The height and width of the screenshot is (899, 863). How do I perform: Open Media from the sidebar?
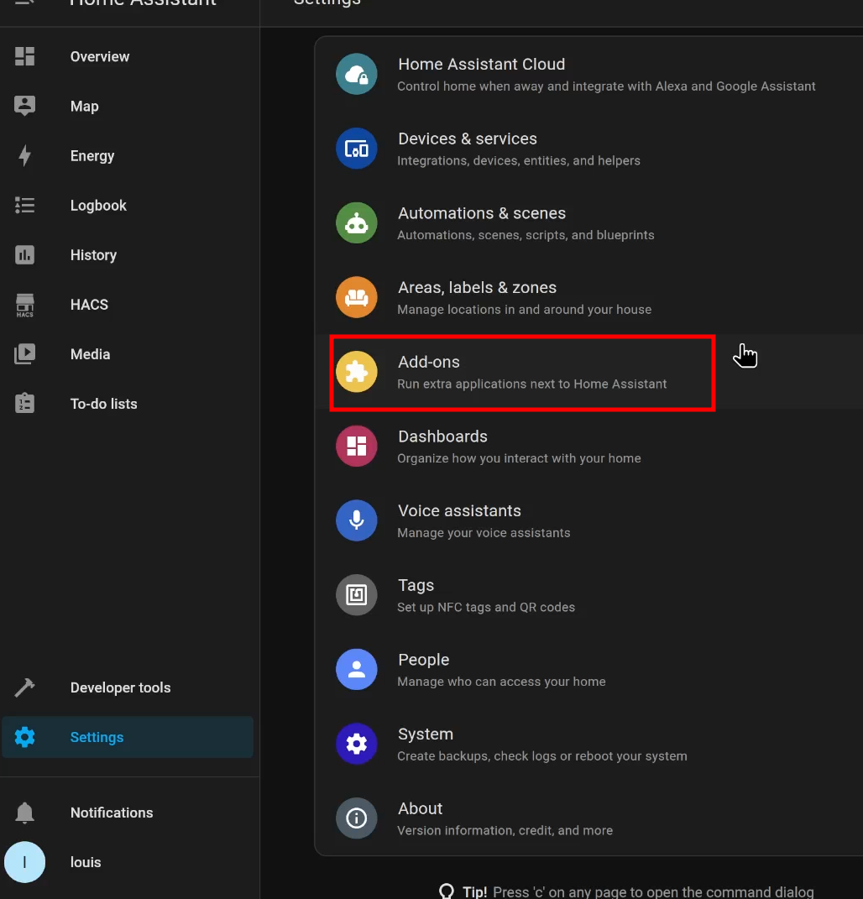pyautogui.click(x=90, y=353)
